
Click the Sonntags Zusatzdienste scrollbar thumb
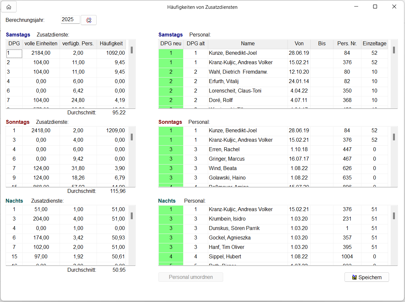pyautogui.click(x=132, y=137)
